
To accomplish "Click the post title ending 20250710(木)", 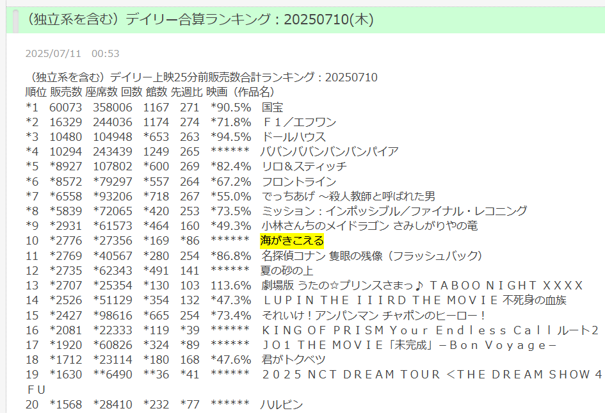I will [x=200, y=19].
